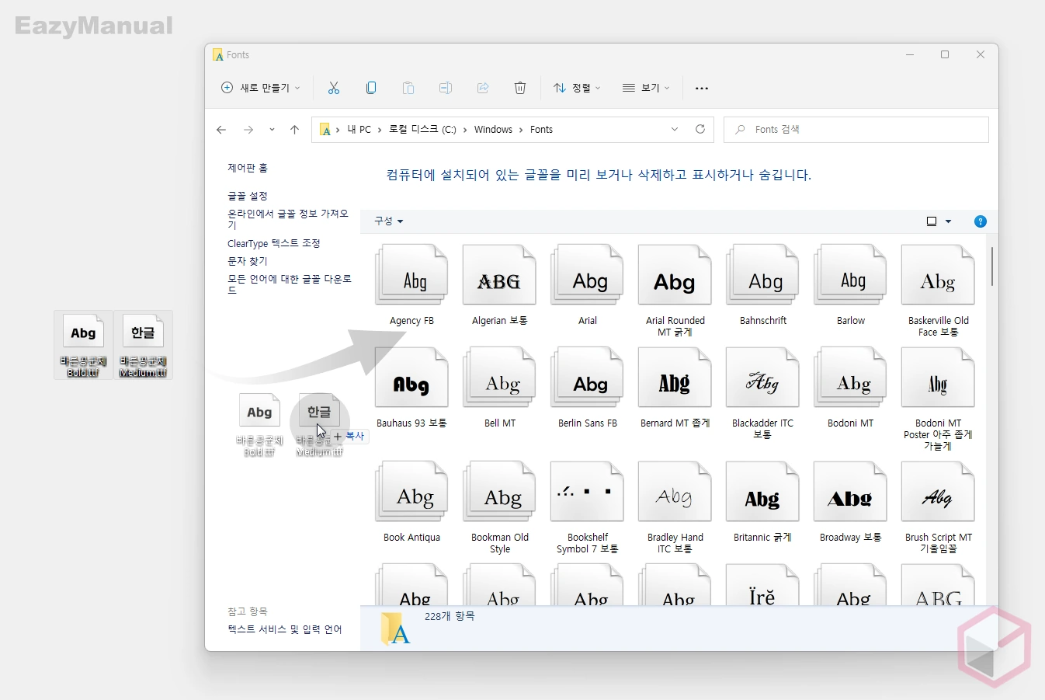This screenshot has width=1045, height=700.
Task: Click the Share icon in toolbar
Action: [x=483, y=88]
